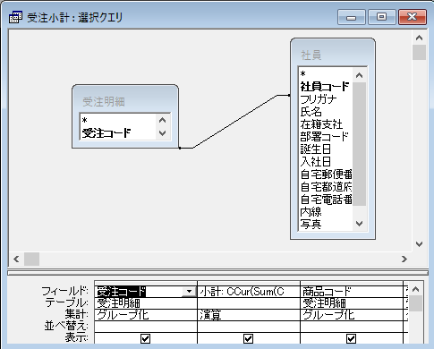
Task: Uncheck 表示 checkbox for 受注コード column
Action: pyautogui.click(x=145, y=338)
